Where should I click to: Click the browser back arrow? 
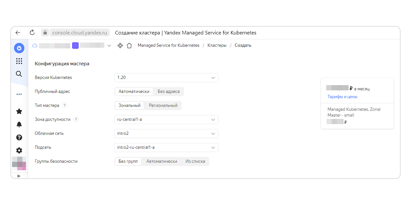[x=18, y=32]
